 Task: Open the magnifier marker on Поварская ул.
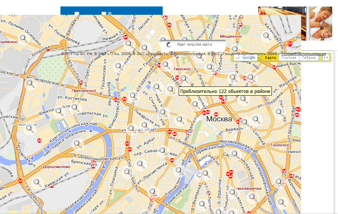coord(144,125)
